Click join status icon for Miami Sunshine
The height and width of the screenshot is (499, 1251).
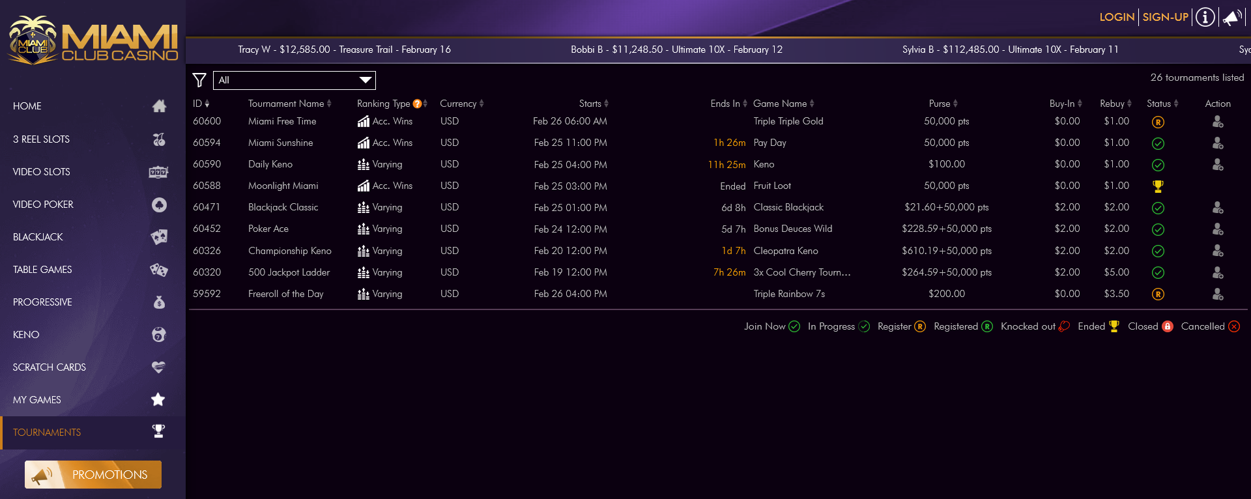1158,143
